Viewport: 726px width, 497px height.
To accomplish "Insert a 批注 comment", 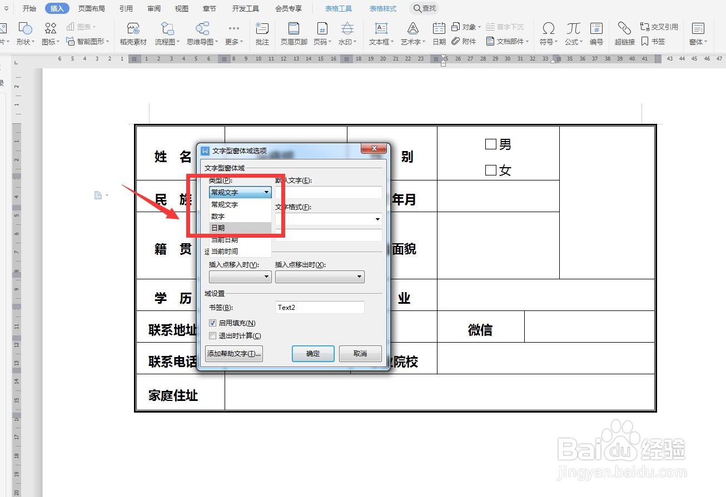I will click(262, 34).
